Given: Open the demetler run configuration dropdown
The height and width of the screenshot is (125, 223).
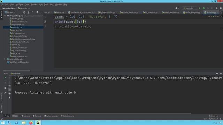Looking at the screenshot, I should click(190, 8).
